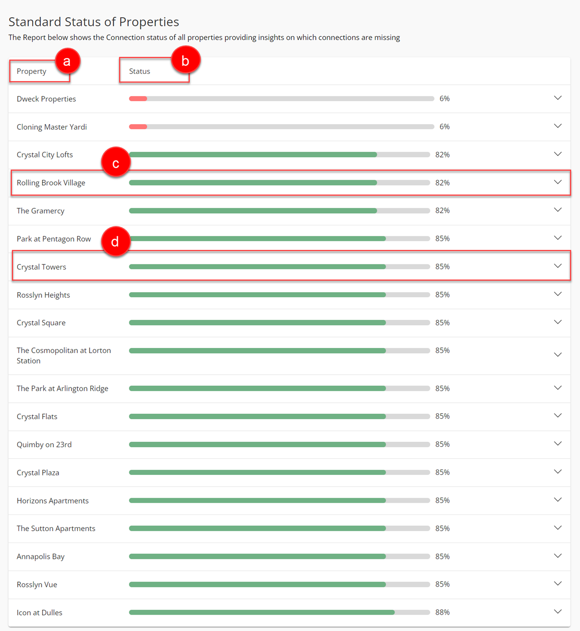The height and width of the screenshot is (631, 580).
Task: Expand the Crystal Towers row chevron
Action: pyautogui.click(x=558, y=266)
